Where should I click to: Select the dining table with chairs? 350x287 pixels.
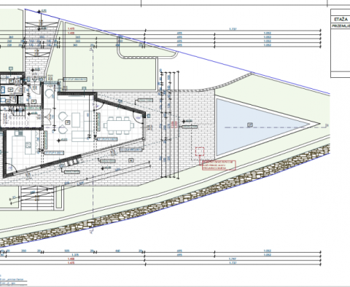pos(119,125)
